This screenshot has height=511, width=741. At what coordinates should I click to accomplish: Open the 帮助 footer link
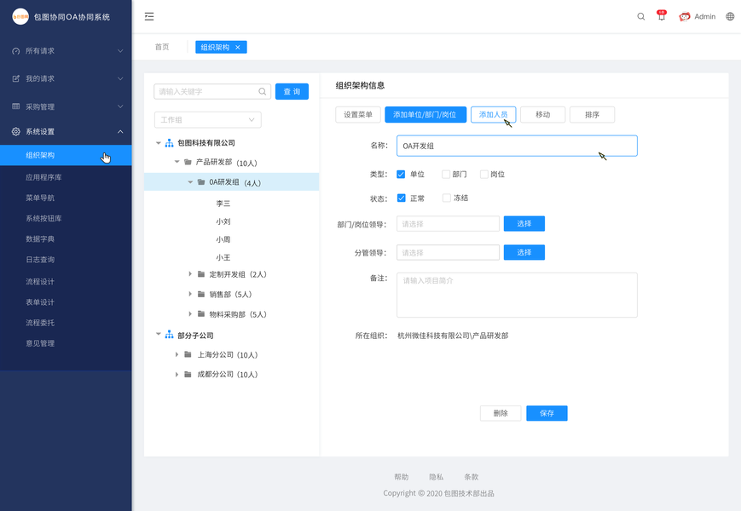pyautogui.click(x=402, y=477)
